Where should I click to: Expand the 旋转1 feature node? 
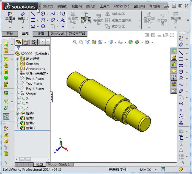point(18,113)
